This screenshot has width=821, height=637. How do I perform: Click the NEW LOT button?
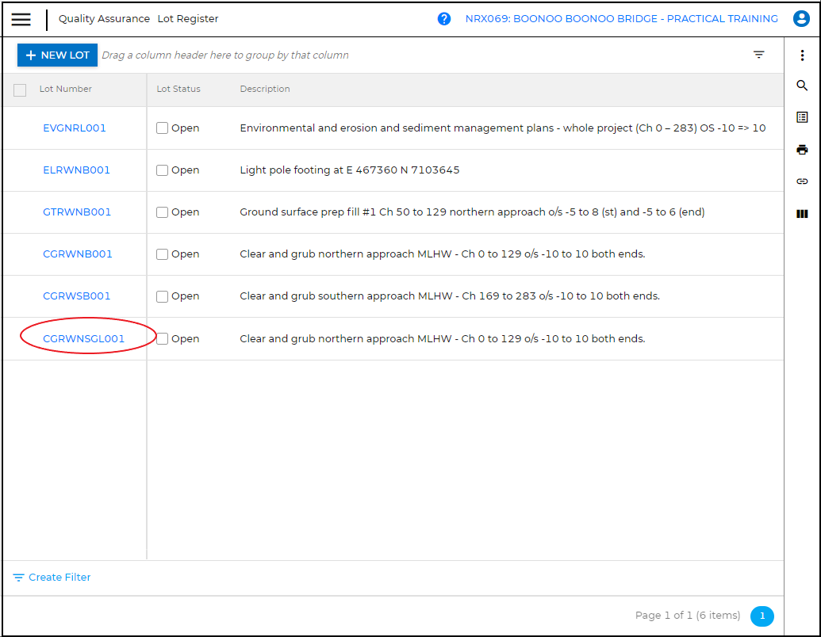57,55
